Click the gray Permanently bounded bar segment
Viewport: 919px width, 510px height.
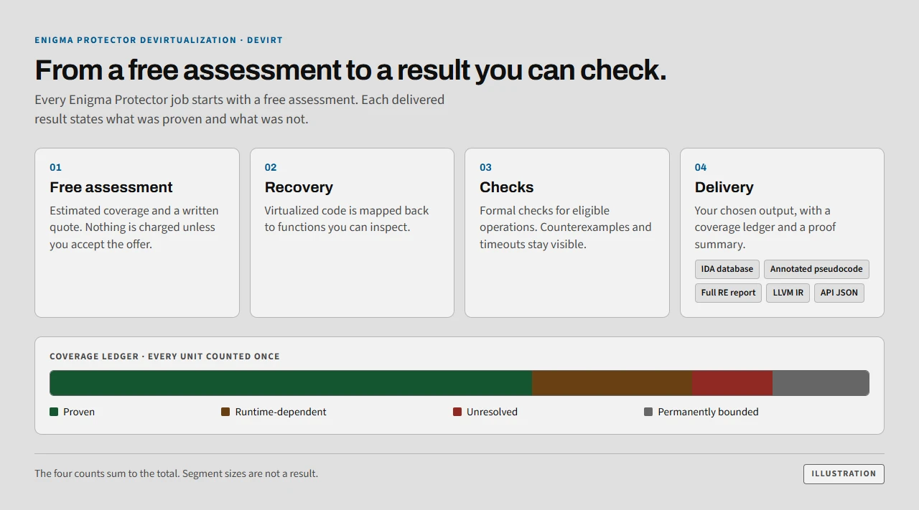(821, 383)
